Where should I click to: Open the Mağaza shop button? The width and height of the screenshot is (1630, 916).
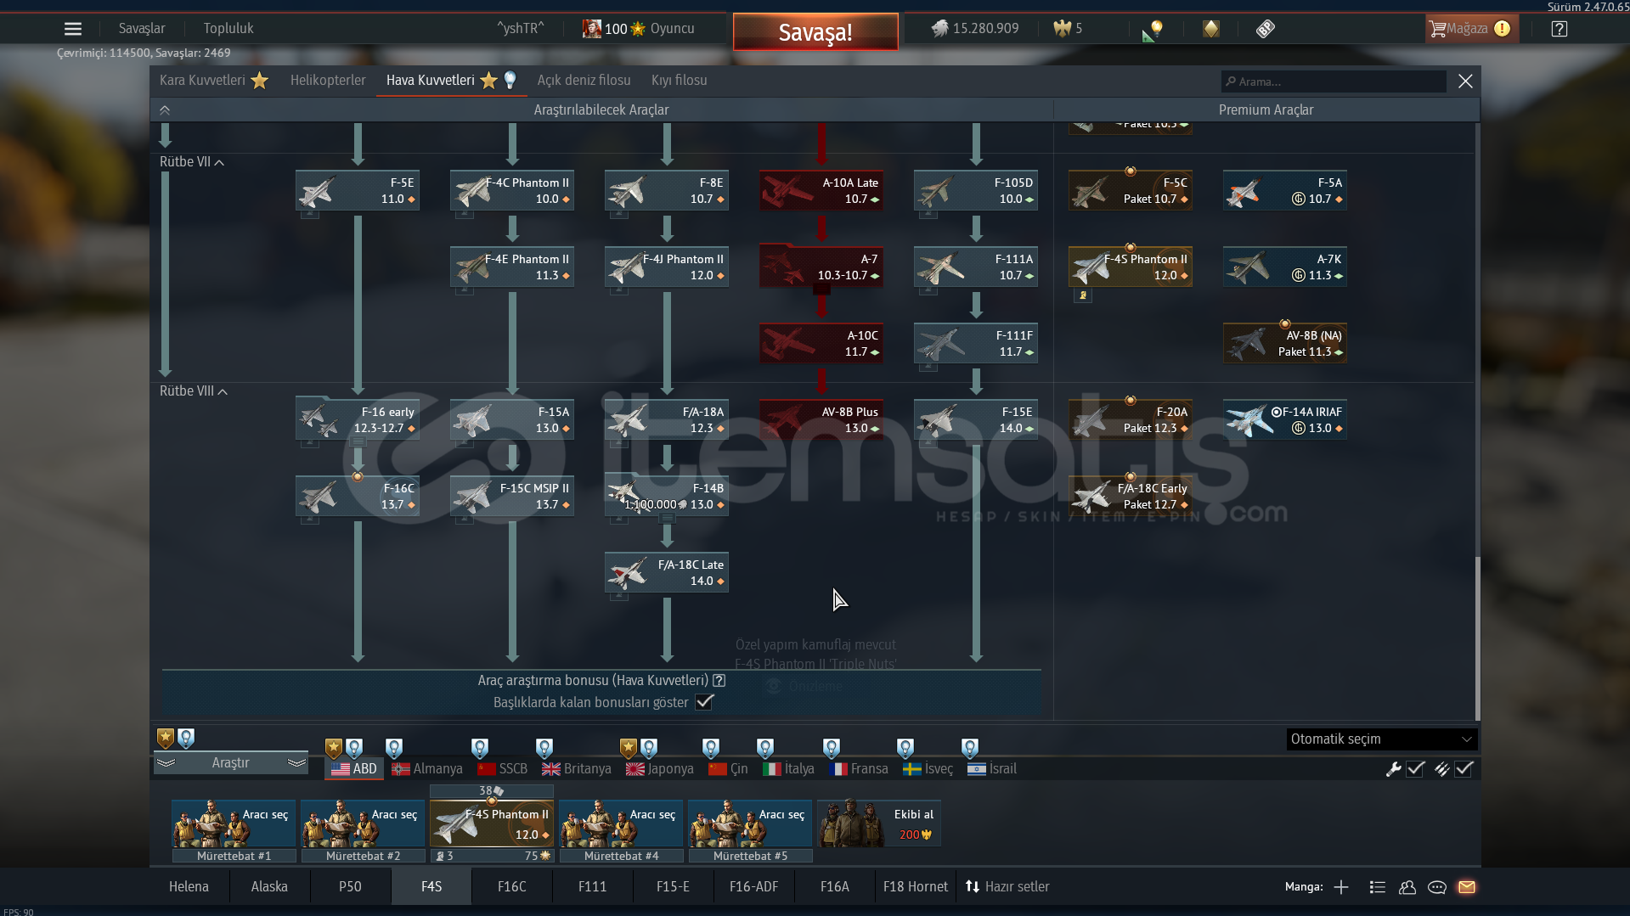click(1471, 29)
